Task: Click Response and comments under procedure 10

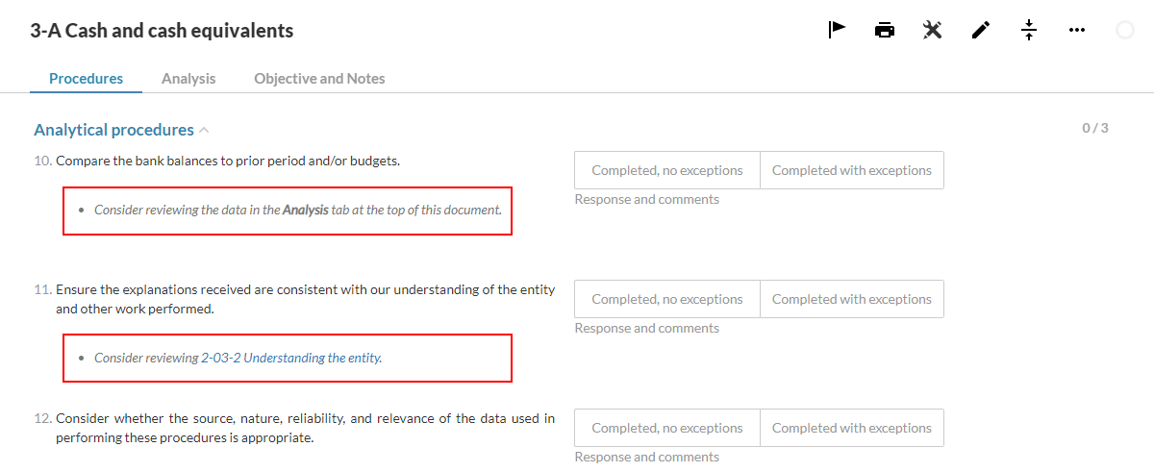Action: [646, 200]
